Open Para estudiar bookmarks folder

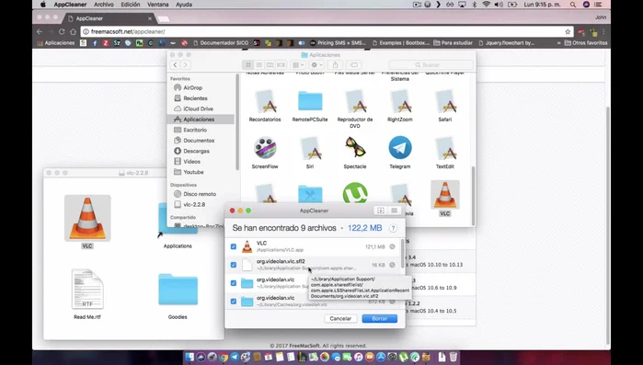454,43
